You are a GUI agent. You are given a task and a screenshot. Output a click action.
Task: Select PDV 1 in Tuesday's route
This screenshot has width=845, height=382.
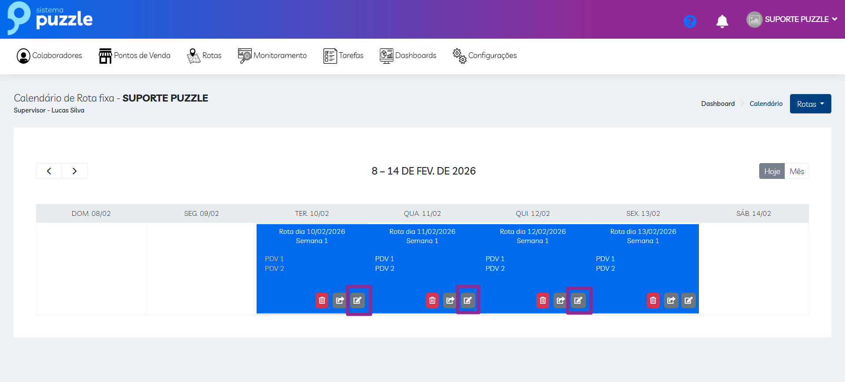(274, 259)
